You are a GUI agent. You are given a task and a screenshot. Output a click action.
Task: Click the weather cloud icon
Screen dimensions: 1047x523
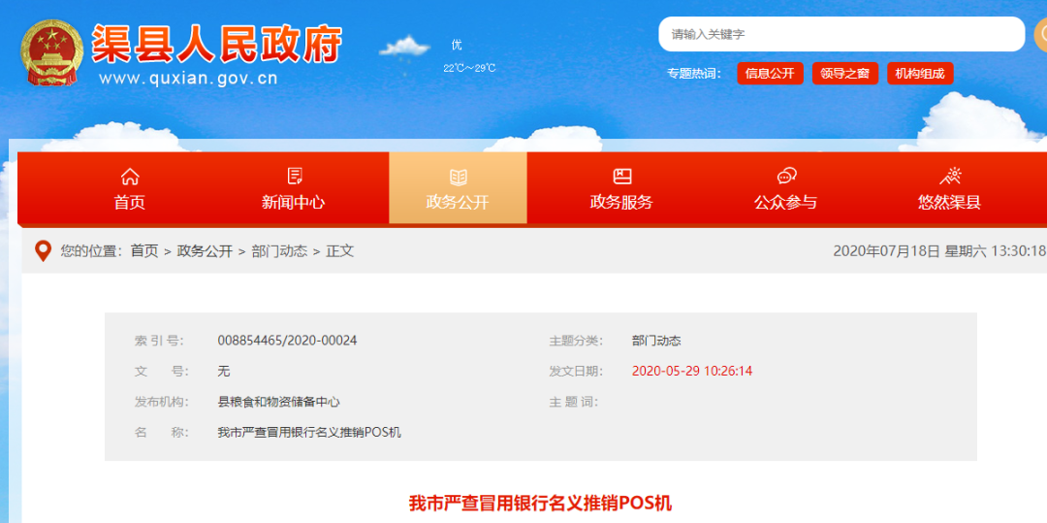[x=404, y=49]
